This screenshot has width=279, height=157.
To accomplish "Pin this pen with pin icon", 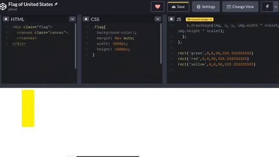I will 267,7.
